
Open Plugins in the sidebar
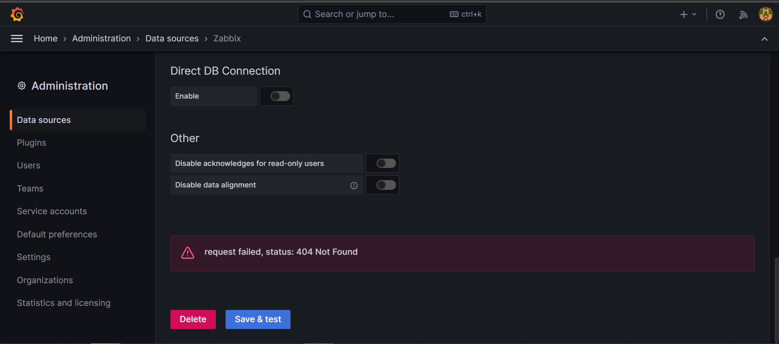[32, 143]
